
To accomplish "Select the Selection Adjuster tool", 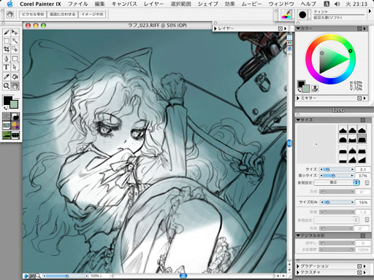I will (15, 50).
